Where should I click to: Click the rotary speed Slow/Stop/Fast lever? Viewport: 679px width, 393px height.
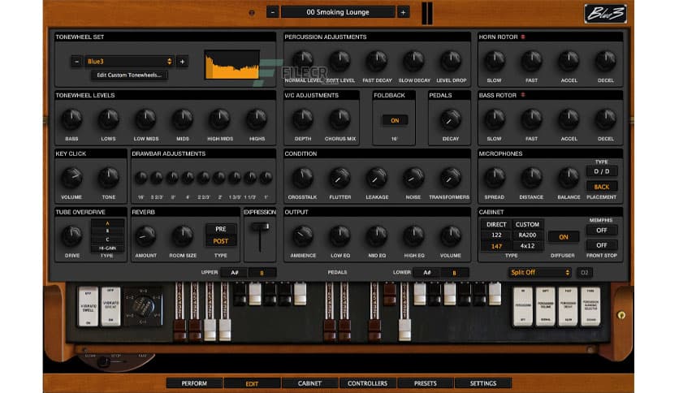pyautogui.click(x=103, y=362)
